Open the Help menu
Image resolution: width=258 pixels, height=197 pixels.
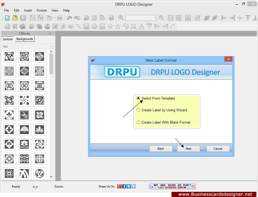coord(66,10)
